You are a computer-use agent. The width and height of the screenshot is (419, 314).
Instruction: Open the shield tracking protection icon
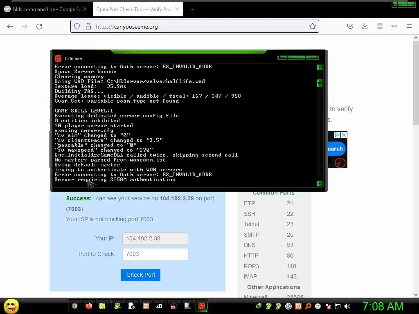pos(77,27)
